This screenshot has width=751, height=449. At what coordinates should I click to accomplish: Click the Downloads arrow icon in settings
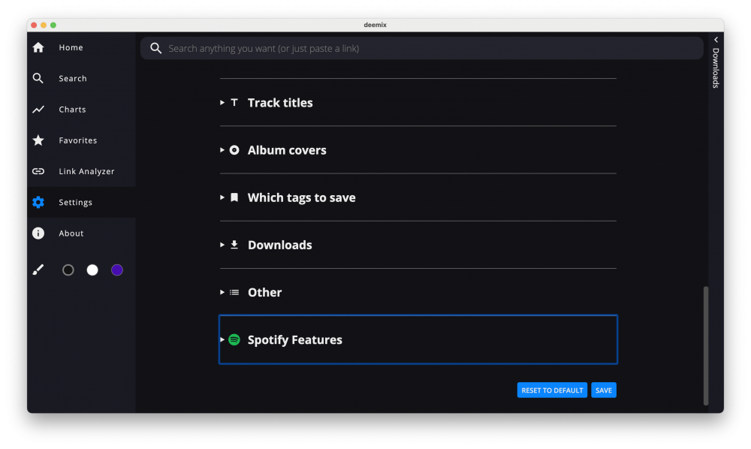point(234,245)
